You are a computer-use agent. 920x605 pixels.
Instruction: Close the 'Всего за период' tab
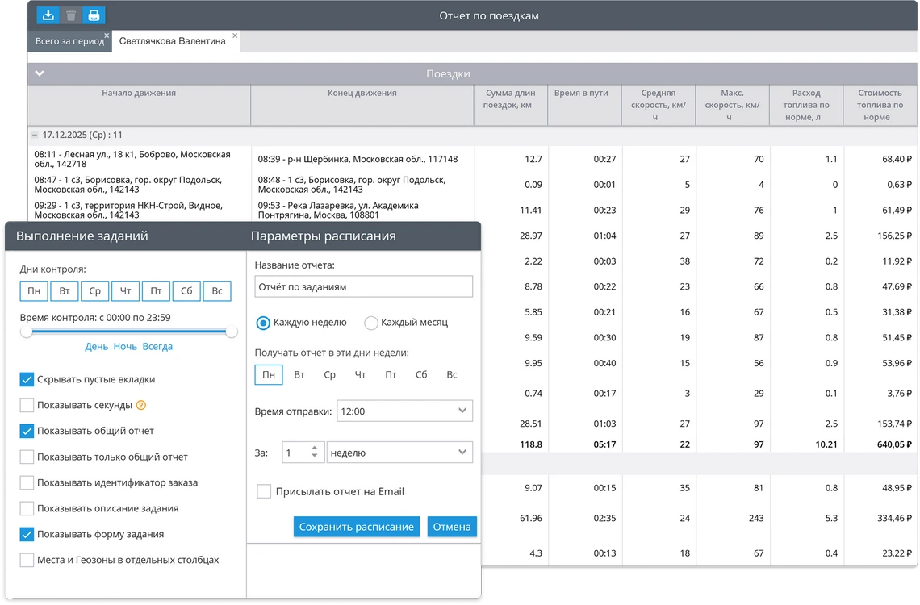(x=107, y=35)
